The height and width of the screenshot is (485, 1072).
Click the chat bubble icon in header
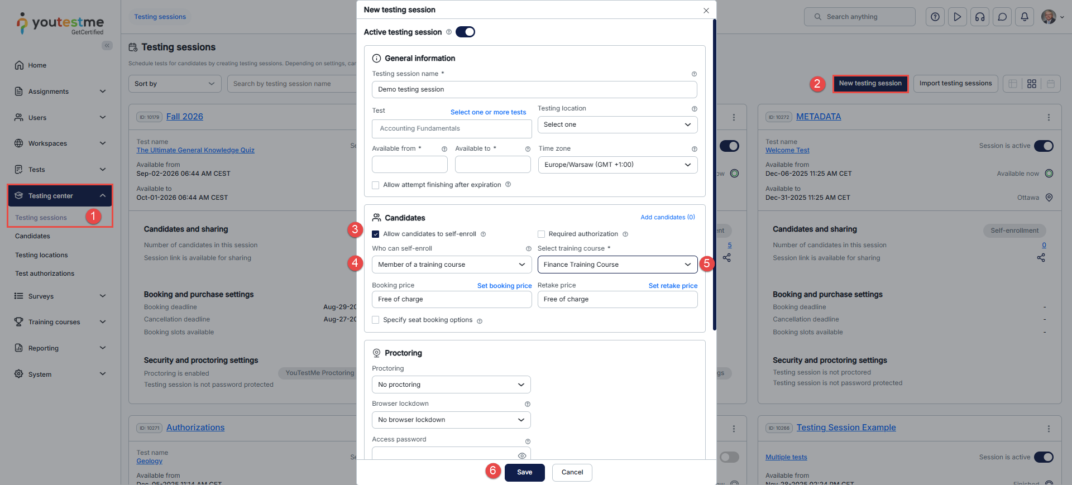(1002, 17)
